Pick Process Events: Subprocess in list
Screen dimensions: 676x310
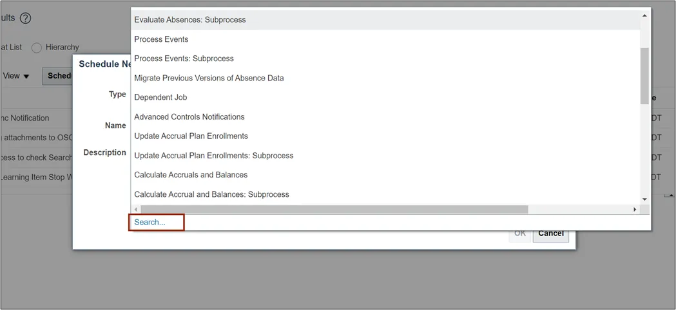(x=184, y=59)
